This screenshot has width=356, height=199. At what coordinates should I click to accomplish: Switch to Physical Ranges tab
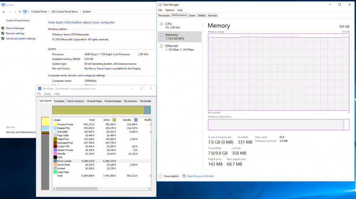click(113, 101)
